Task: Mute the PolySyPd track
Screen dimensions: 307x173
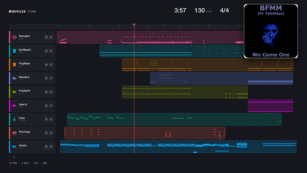Action: 46,92
